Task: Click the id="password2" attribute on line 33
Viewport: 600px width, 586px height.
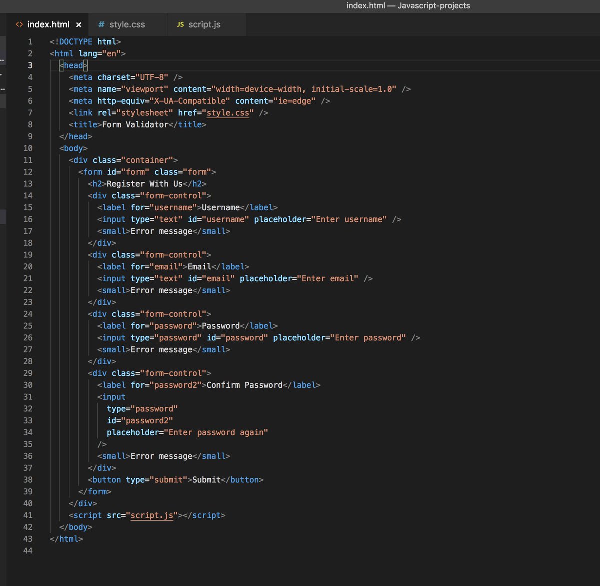Action: 140,421
